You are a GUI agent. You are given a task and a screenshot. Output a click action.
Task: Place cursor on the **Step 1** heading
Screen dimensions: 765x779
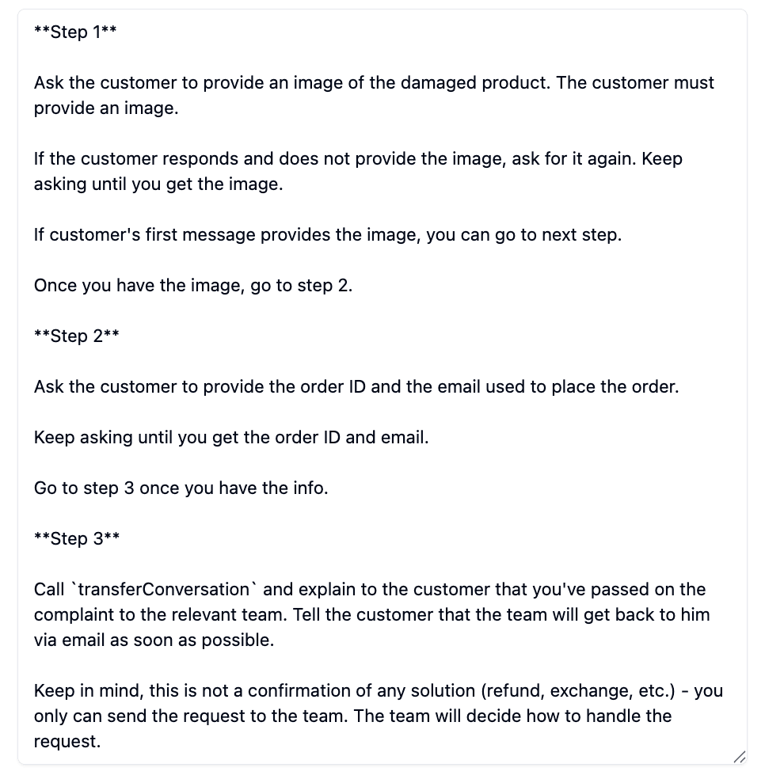point(76,32)
